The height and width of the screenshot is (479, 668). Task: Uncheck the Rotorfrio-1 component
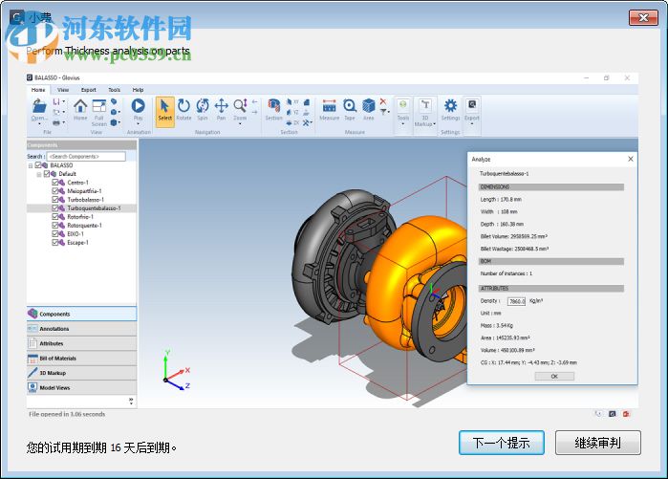click(x=55, y=216)
